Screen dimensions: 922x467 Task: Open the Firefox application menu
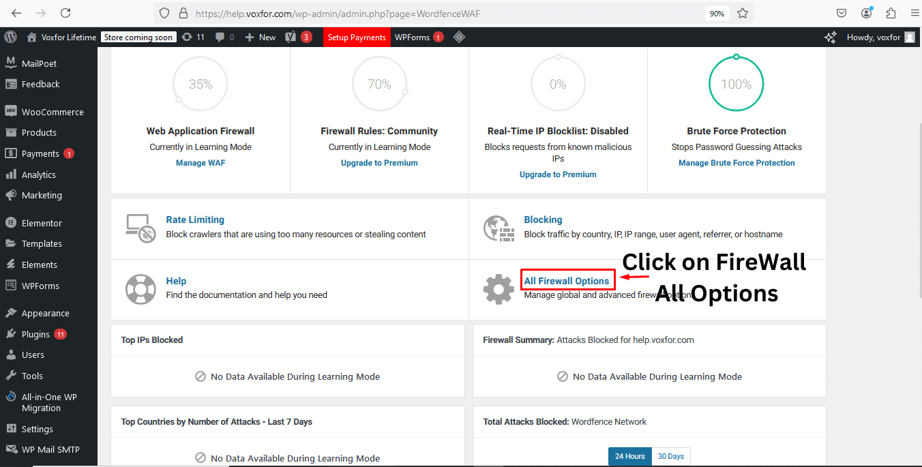pyautogui.click(x=914, y=13)
